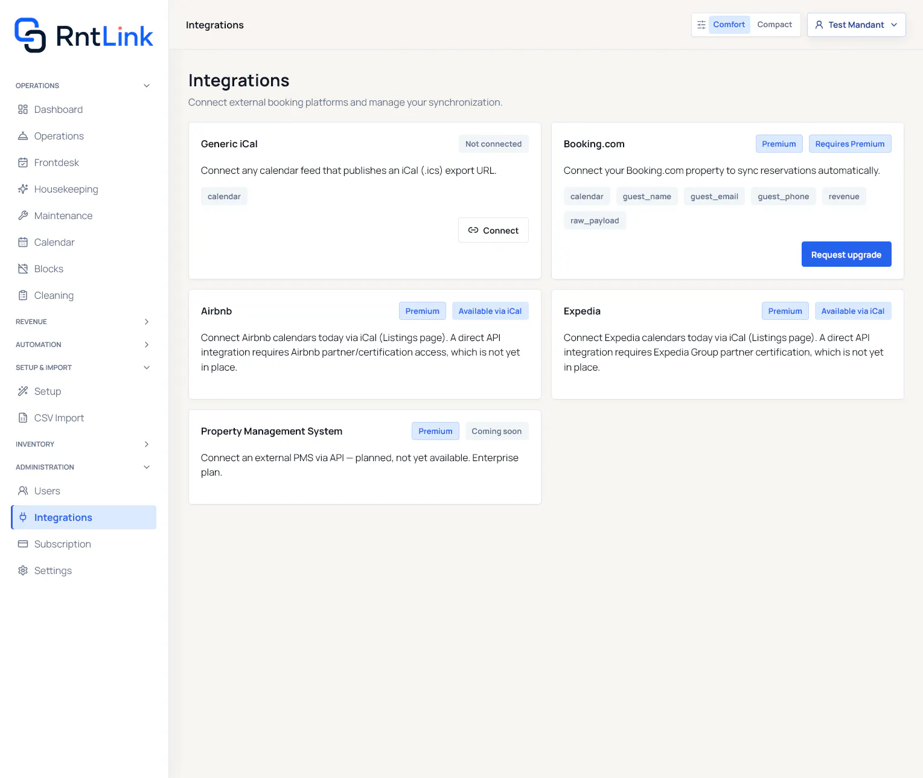Open the CSV Import page
Screen dimensions: 923x778
coord(83,418)
